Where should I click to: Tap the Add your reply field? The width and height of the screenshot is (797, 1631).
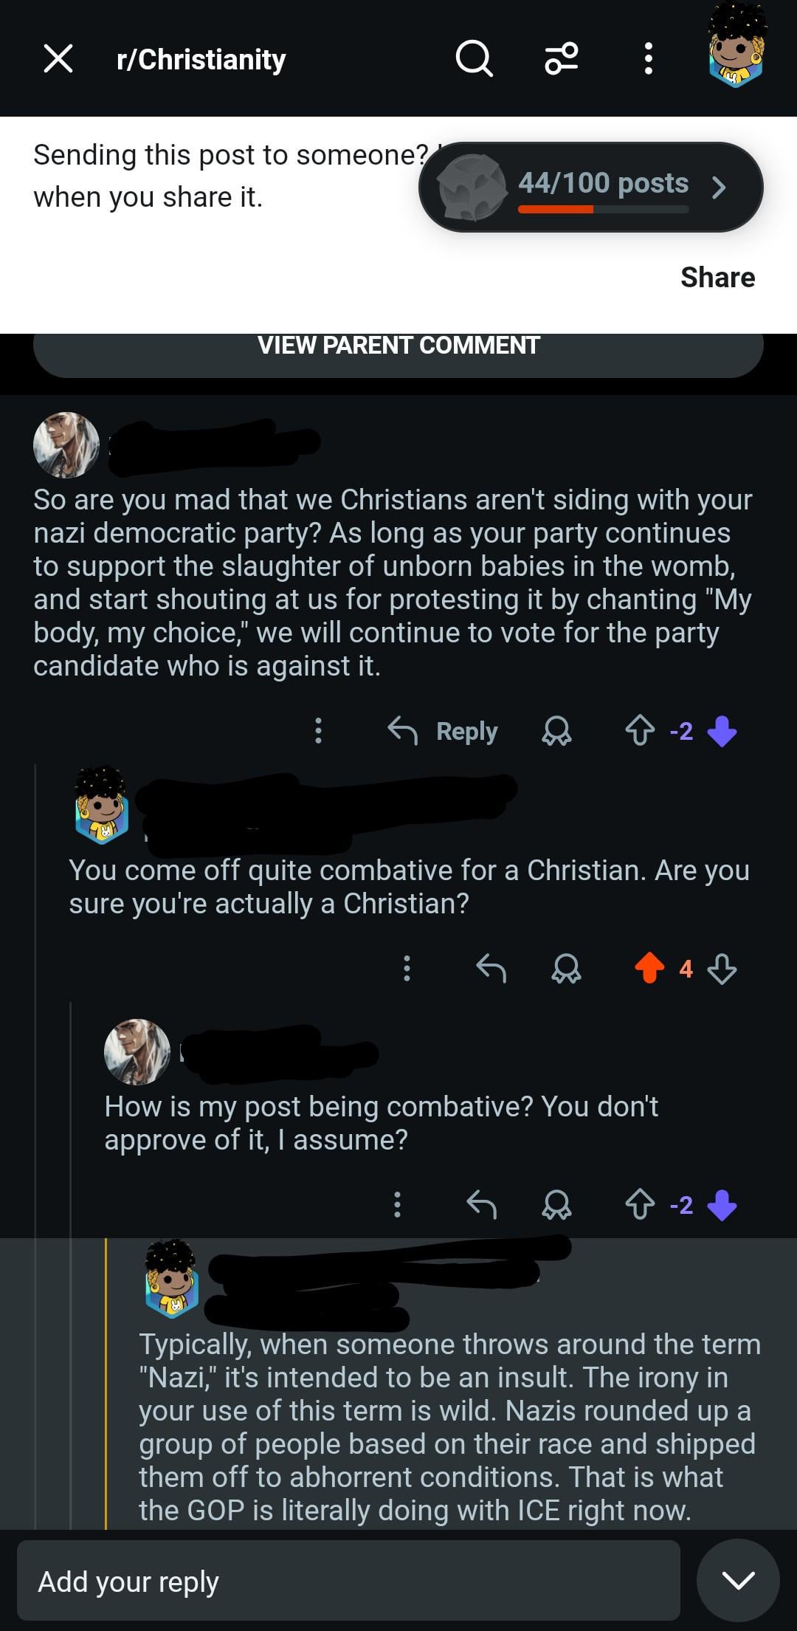(348, 1582)
